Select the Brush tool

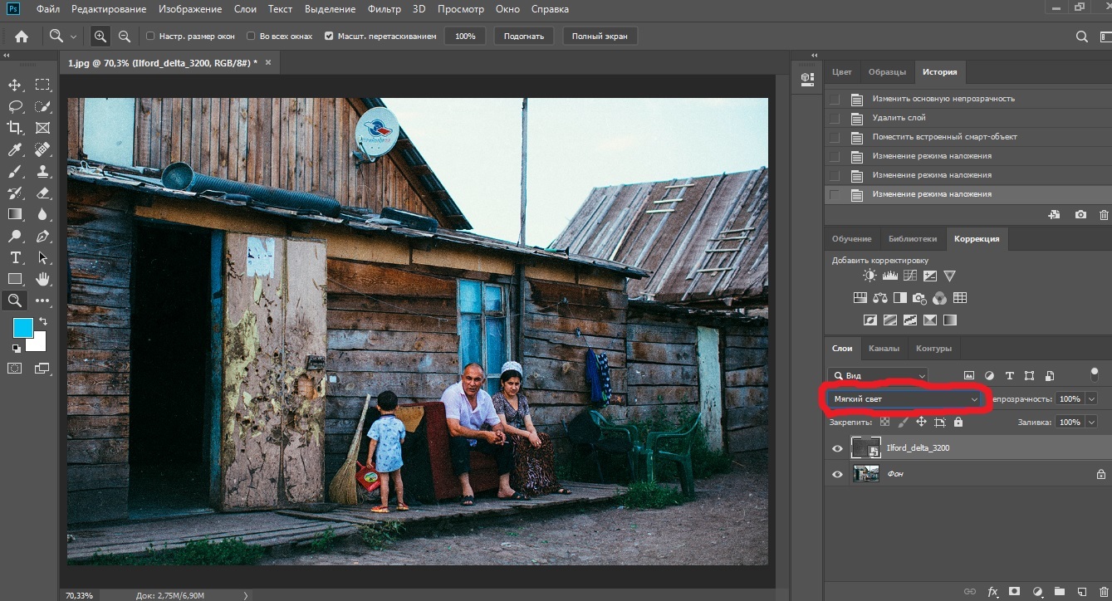point(15,171)
